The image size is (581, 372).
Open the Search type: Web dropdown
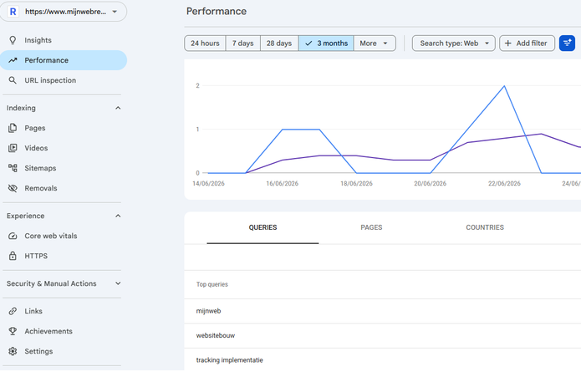(x=454, y=43)
